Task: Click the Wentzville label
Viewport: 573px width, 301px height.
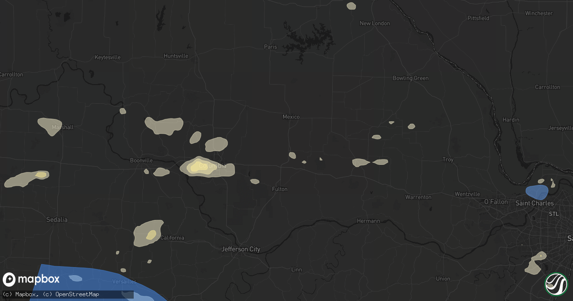Action: pos(467,194)
